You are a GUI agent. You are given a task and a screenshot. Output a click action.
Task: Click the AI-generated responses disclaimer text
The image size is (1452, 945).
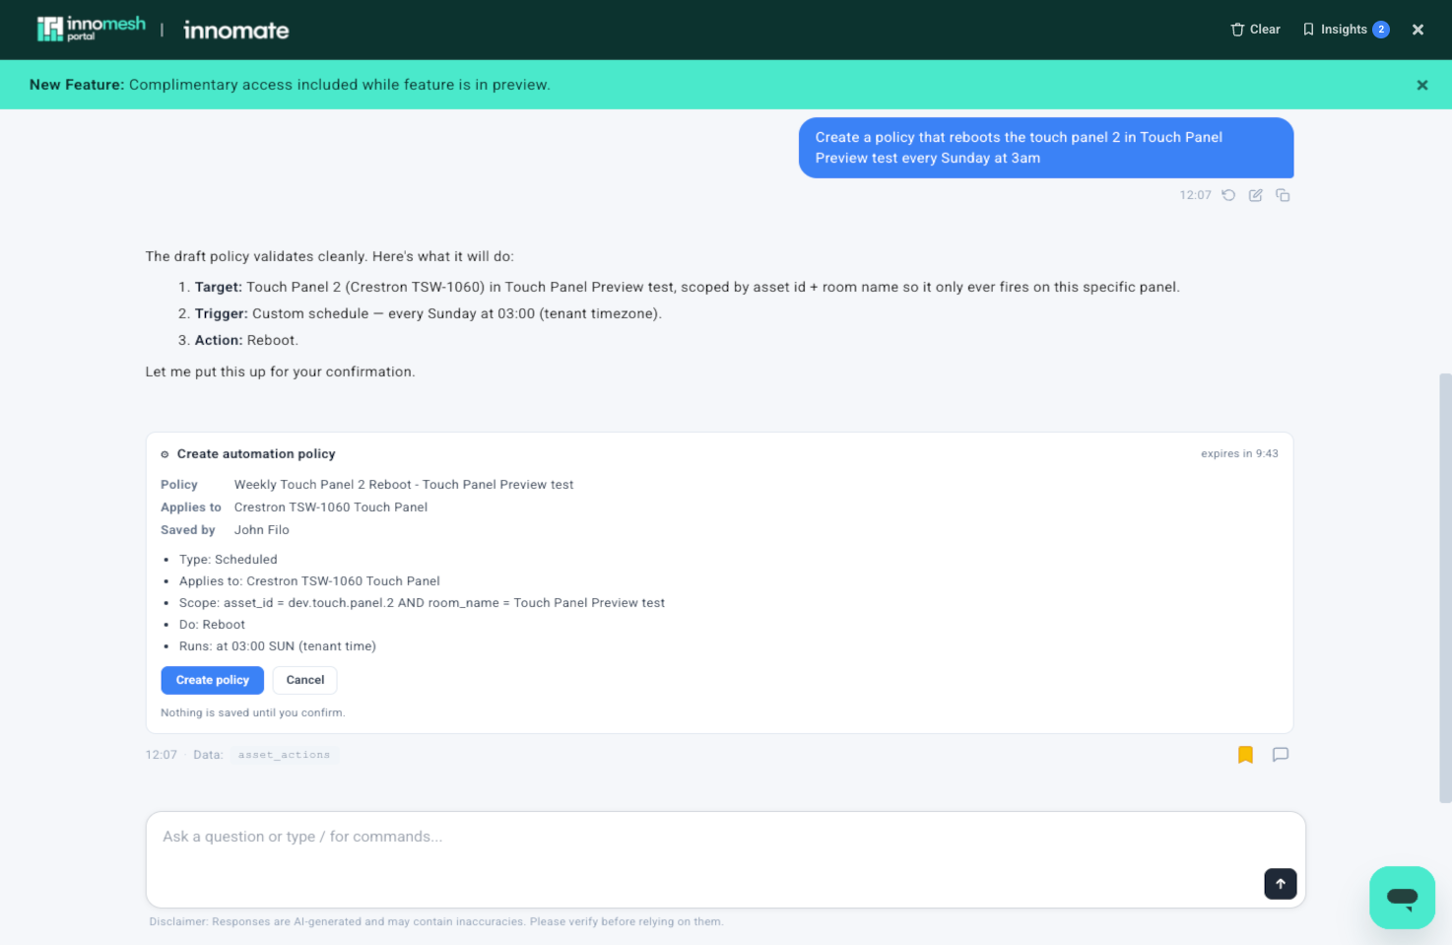pyautogui.click(x=436, y=922)
